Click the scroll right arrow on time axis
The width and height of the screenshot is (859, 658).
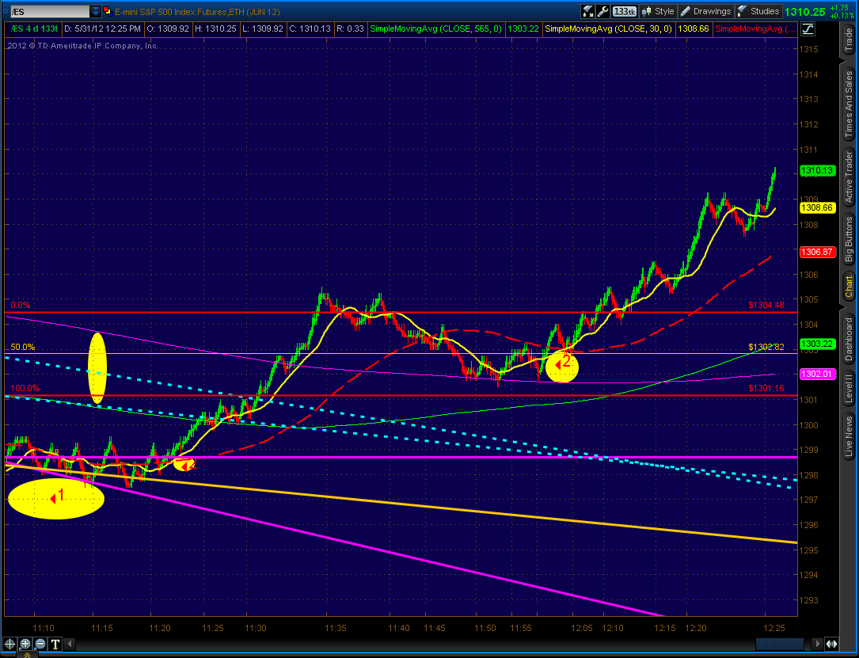pos(817,645)
